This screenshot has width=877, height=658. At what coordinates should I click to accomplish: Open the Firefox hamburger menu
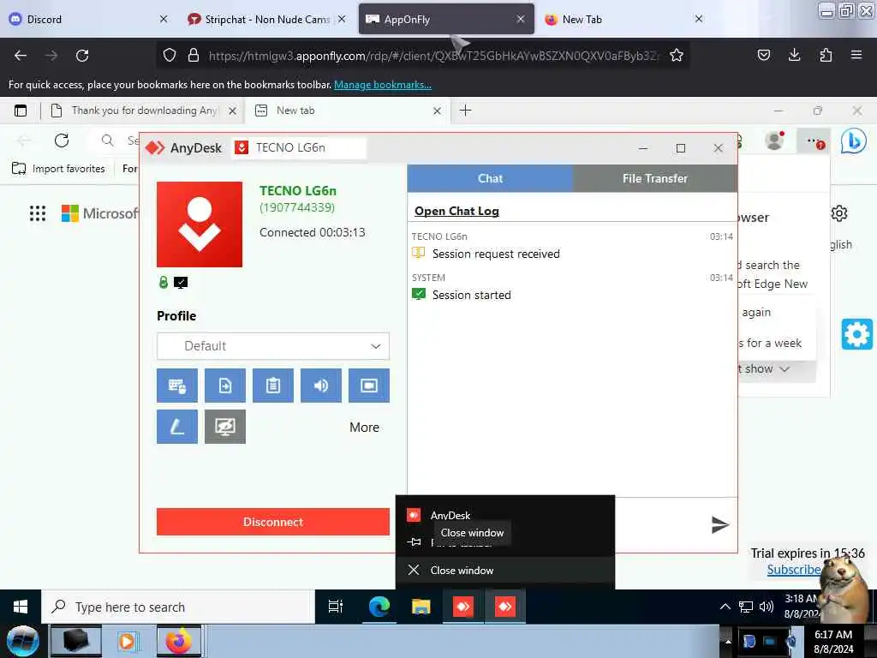[856, 55]
